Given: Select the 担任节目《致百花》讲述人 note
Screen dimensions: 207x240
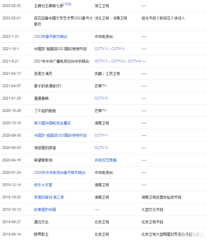Looking at the screenshot, I should [163, 18].
